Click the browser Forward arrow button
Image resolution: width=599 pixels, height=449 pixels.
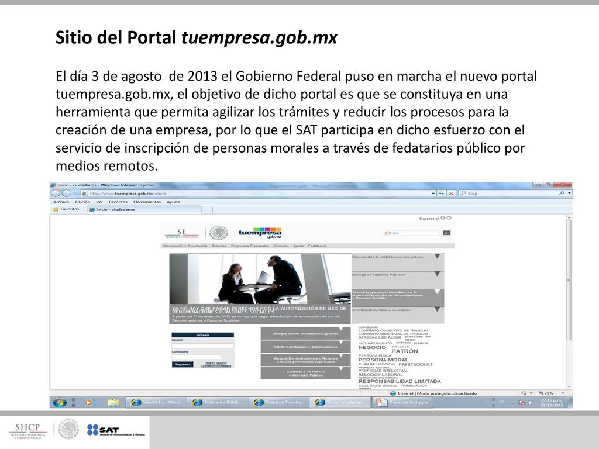click(x=66, y=193)
